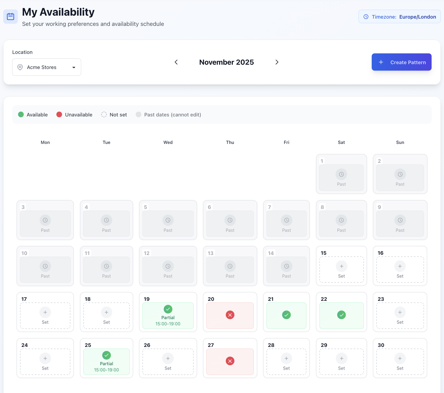Toggle November 20 from unavailable to available
444x393 pixels.
tap(230, 315)
